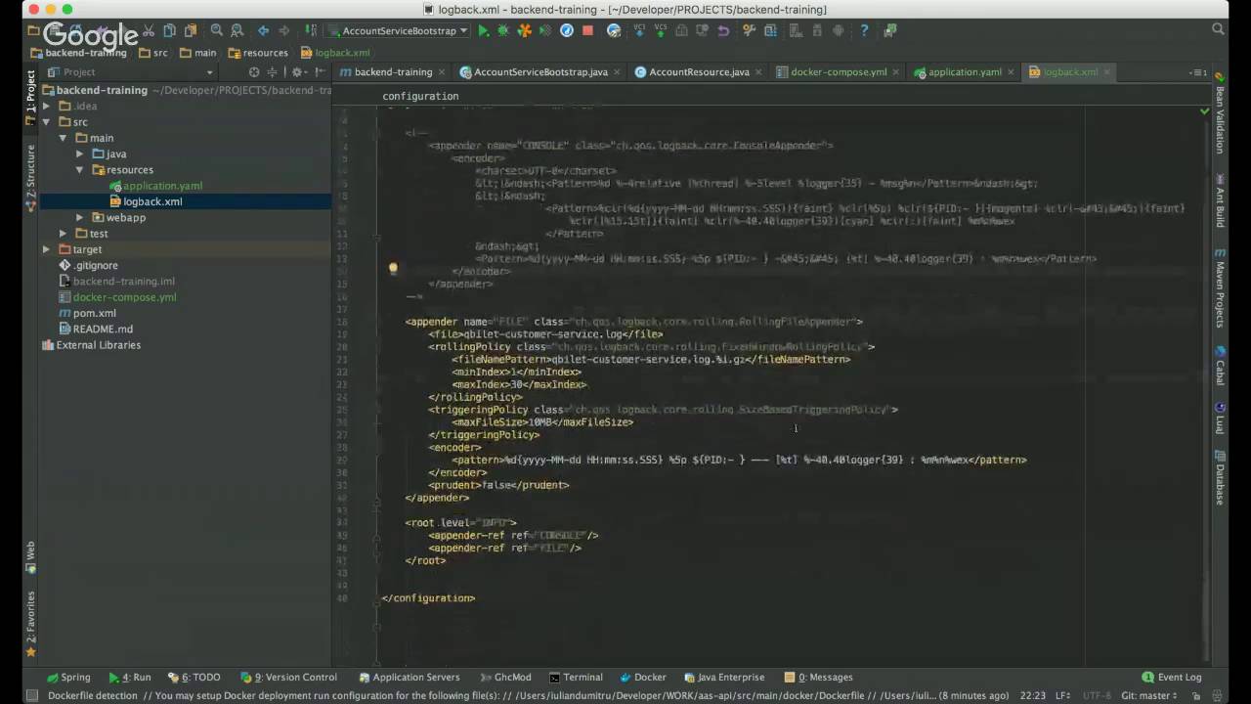The image size is (1251, 704).
Task: Click the open folder icon in toolbar
Action: [x=36, y=30]
